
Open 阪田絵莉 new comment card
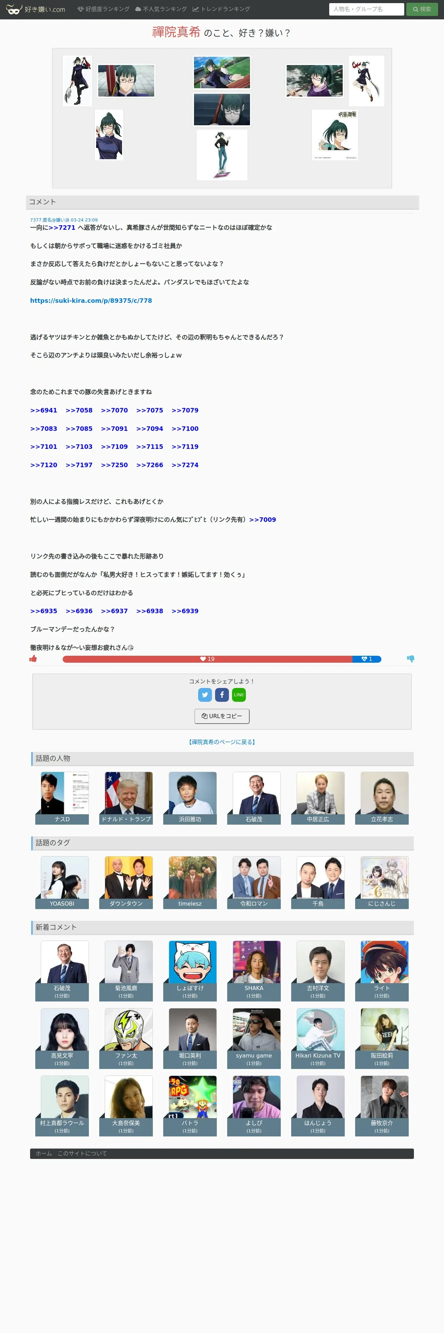382,1038
